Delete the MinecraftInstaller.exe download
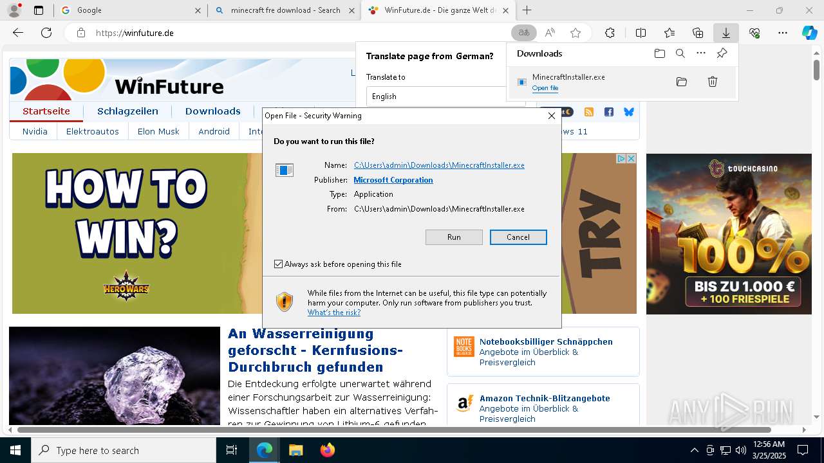Viewport: 824px width, 463px height. click(713, 82)
